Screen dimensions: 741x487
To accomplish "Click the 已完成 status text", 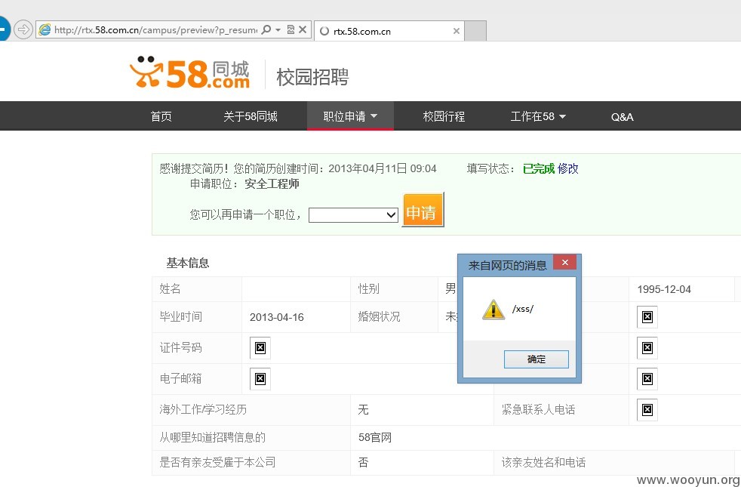I will [x=538, y=168].
